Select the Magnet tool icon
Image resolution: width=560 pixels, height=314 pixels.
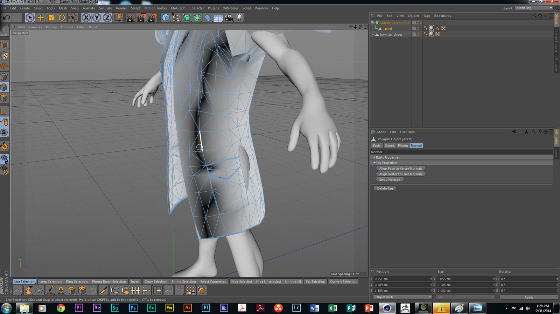pyautogui.click(x=61, y=290)
